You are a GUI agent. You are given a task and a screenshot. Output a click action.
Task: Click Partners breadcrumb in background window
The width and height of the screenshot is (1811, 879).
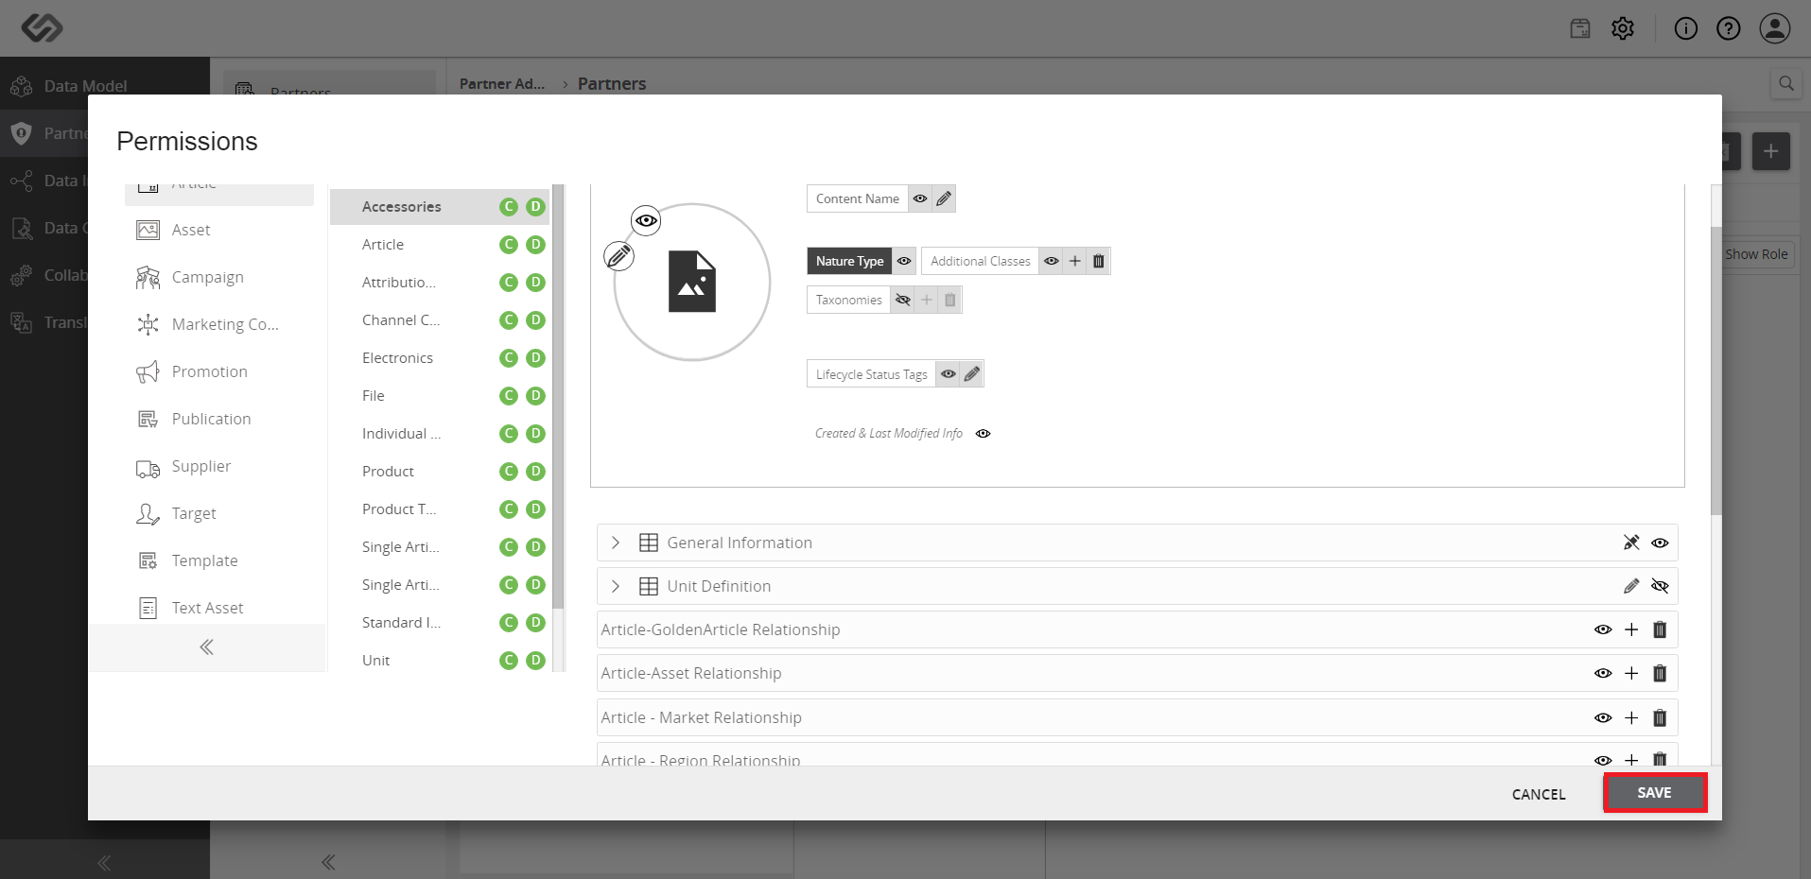612,83
